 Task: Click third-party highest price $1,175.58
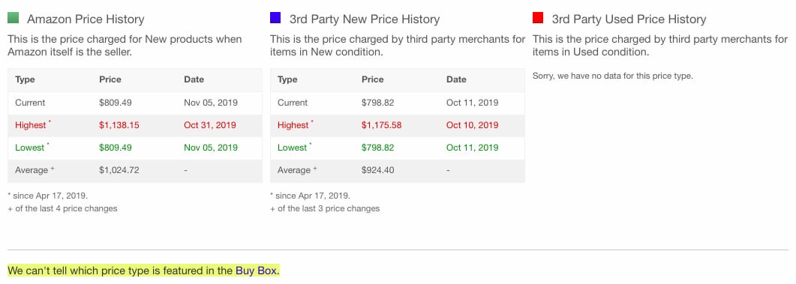381,124
